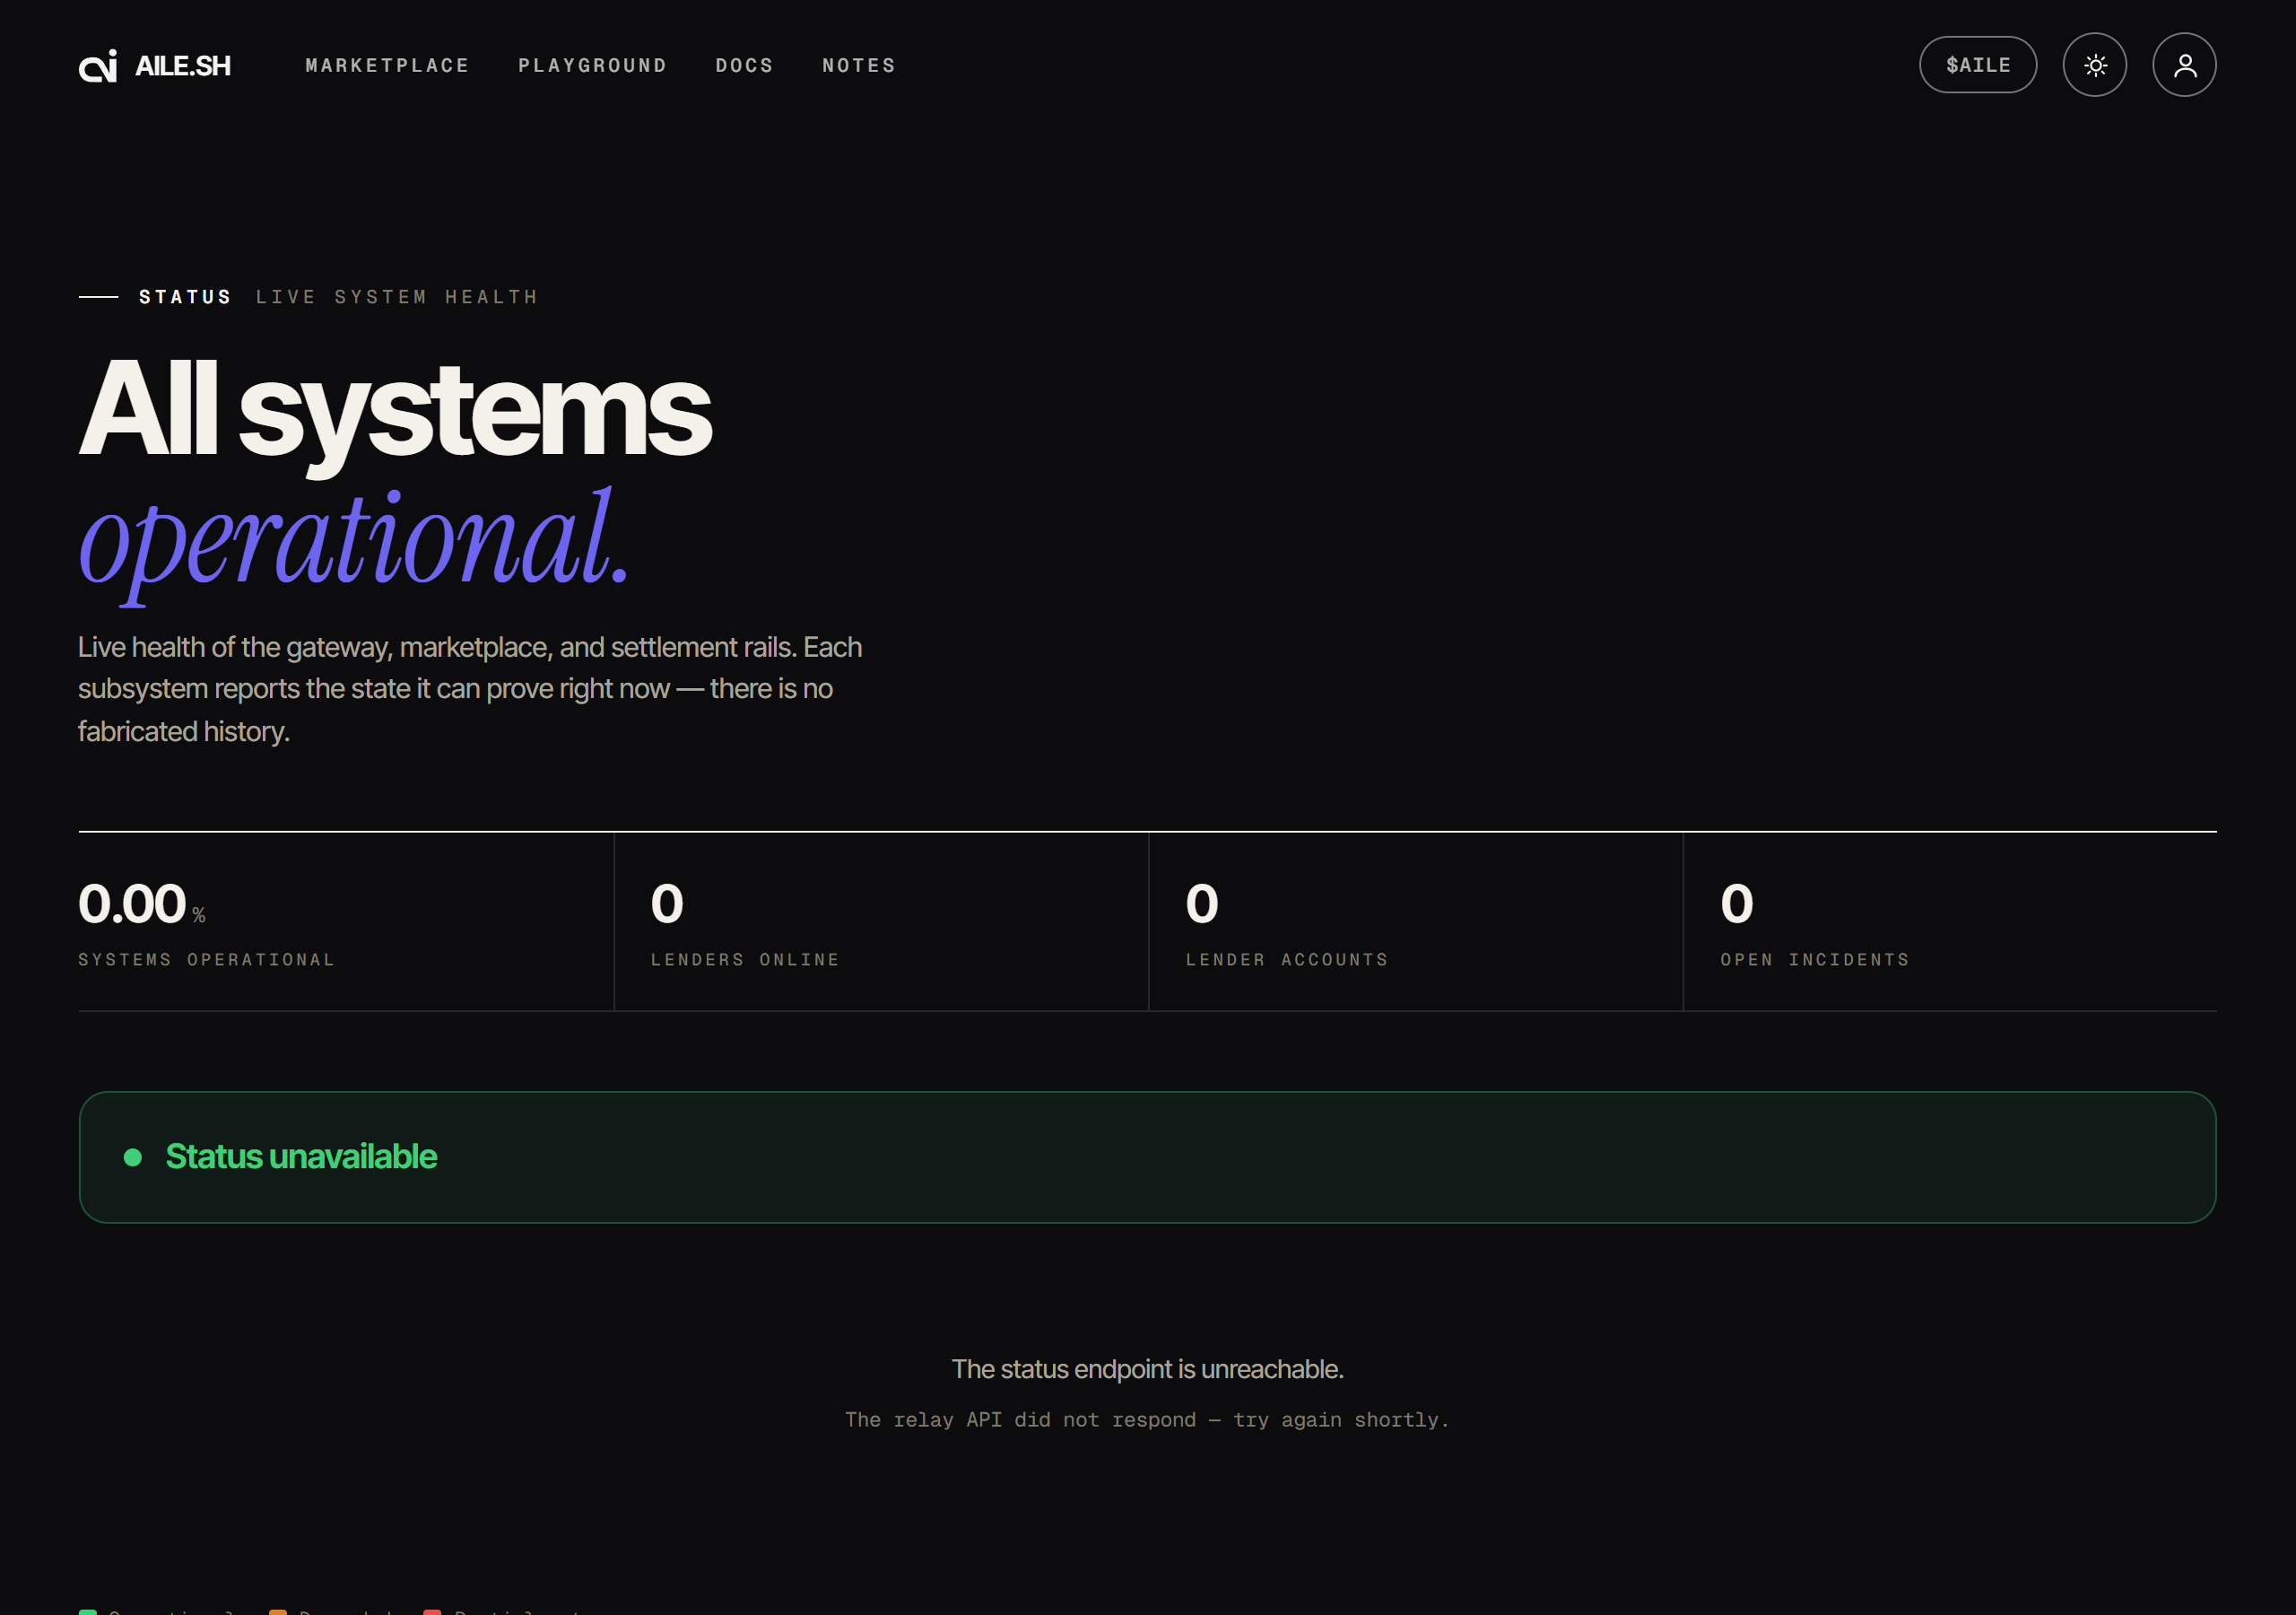Open the Docs nav item
Image resolution: width=2296 pixels, height=1615 pixels.
click(x=745, y=65)
